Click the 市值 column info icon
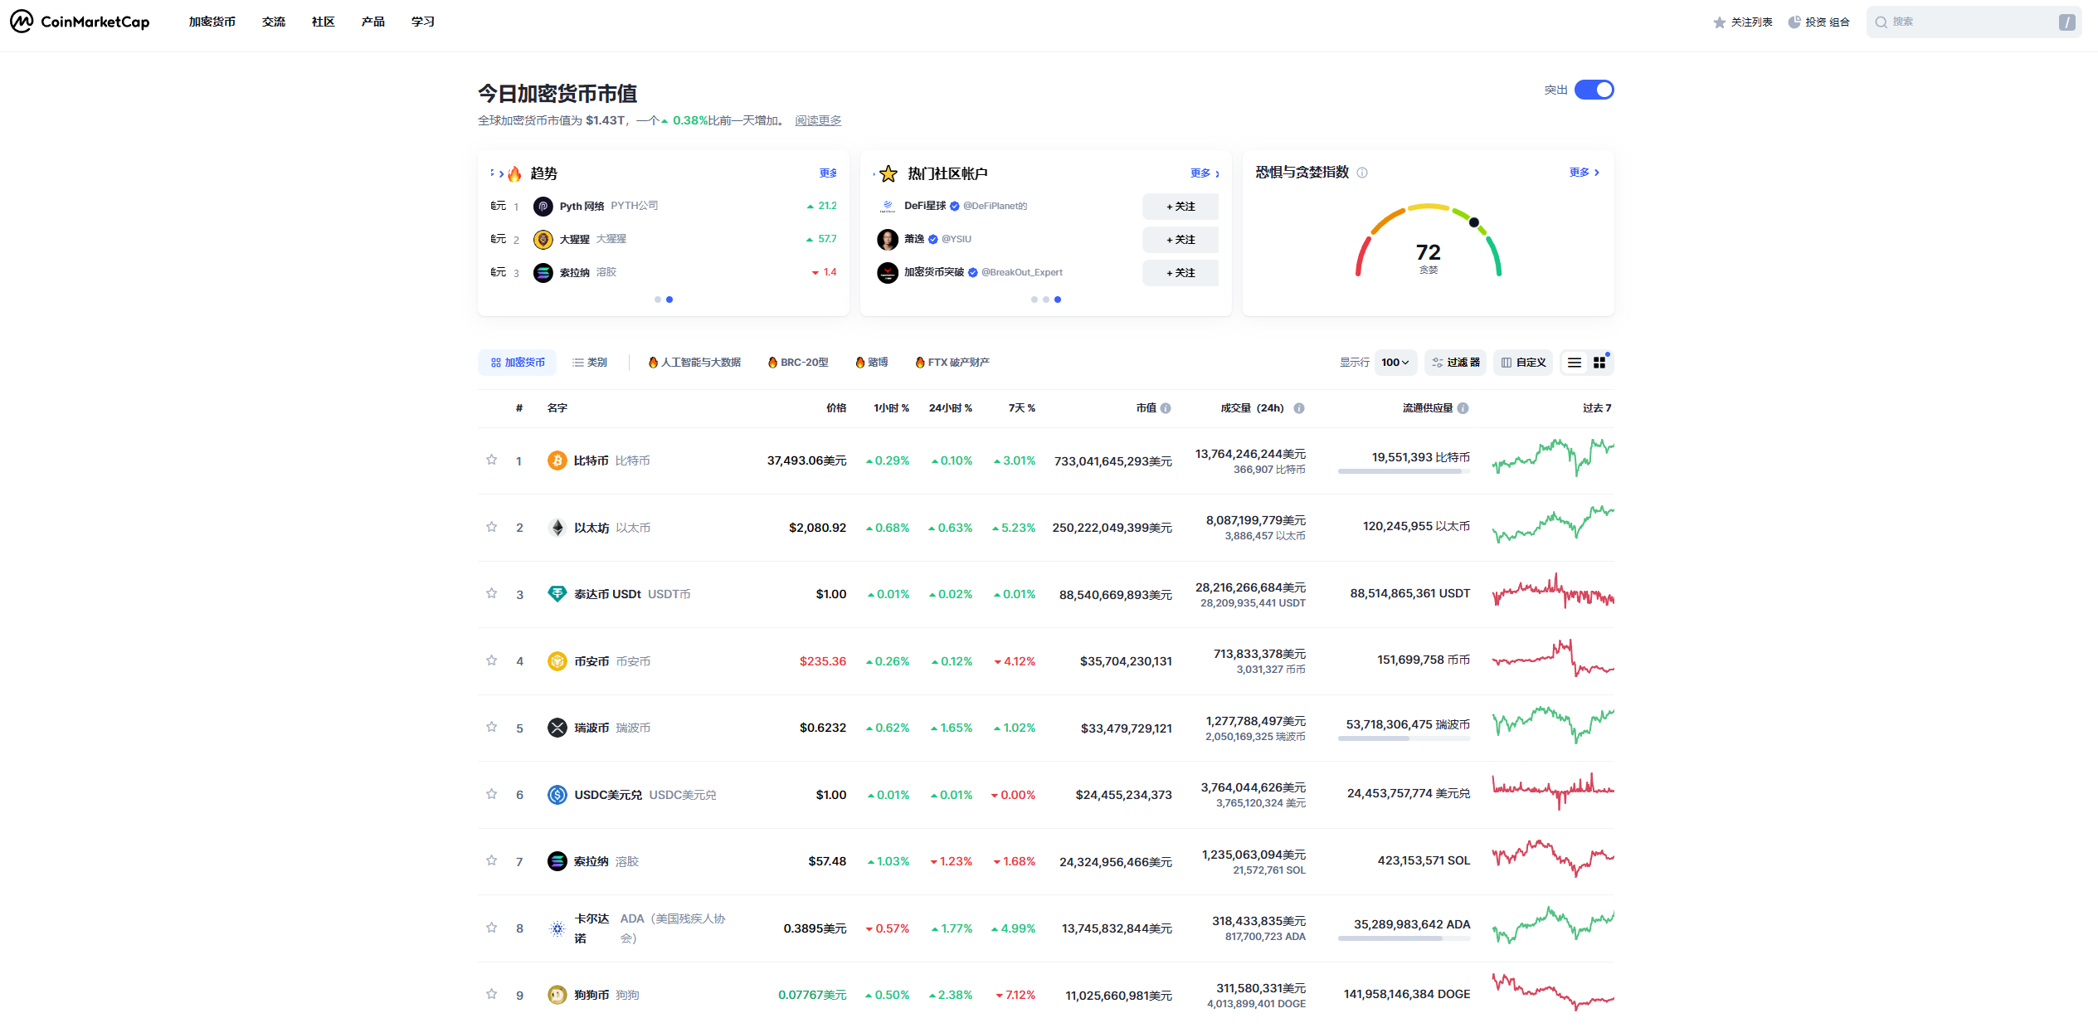The height and width of the screenshot is (1028, 2098). tap(1166, 408)
